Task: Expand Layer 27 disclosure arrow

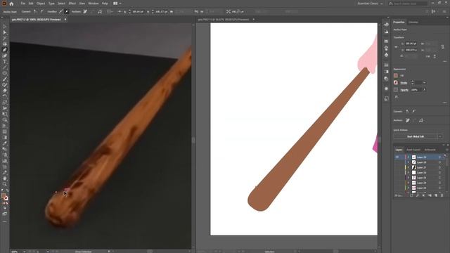Action: click(x=409, y=167)
